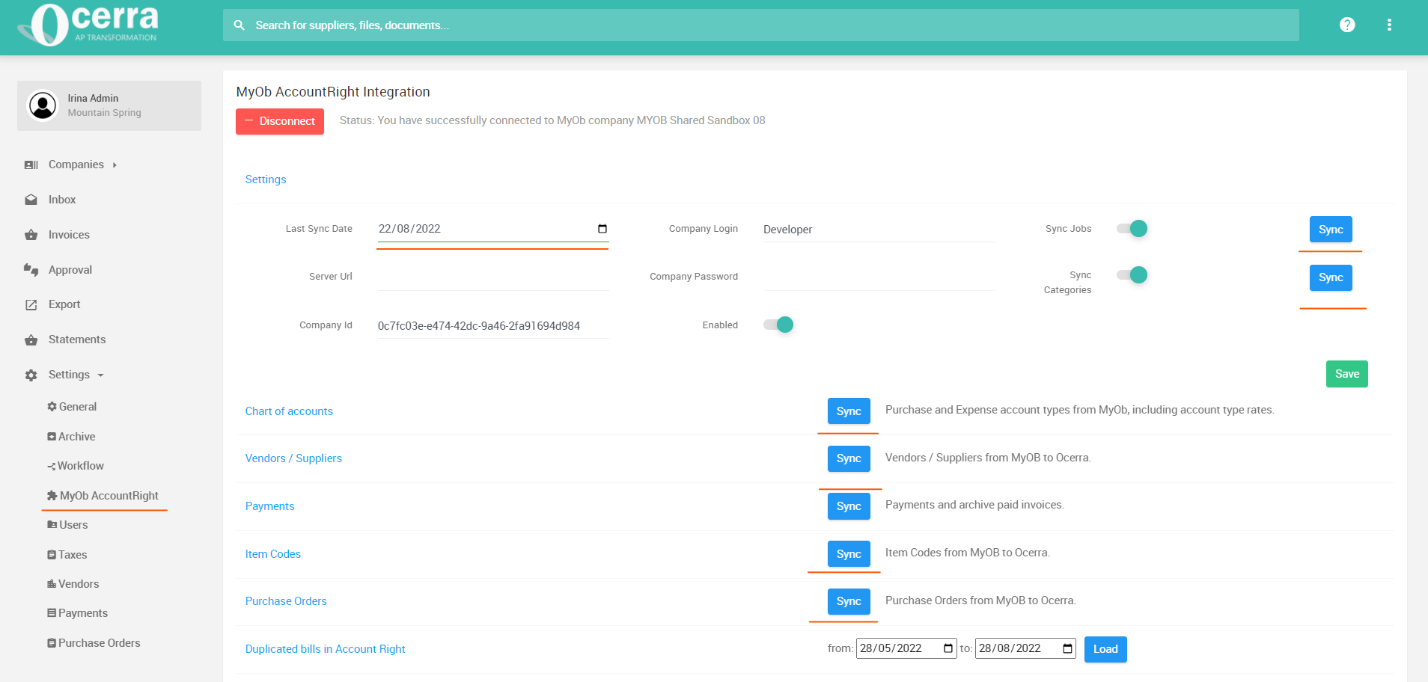Open the Vendors / Suppliers link
Viewport: 1428px width, 682px height.
tap(293, 458)
